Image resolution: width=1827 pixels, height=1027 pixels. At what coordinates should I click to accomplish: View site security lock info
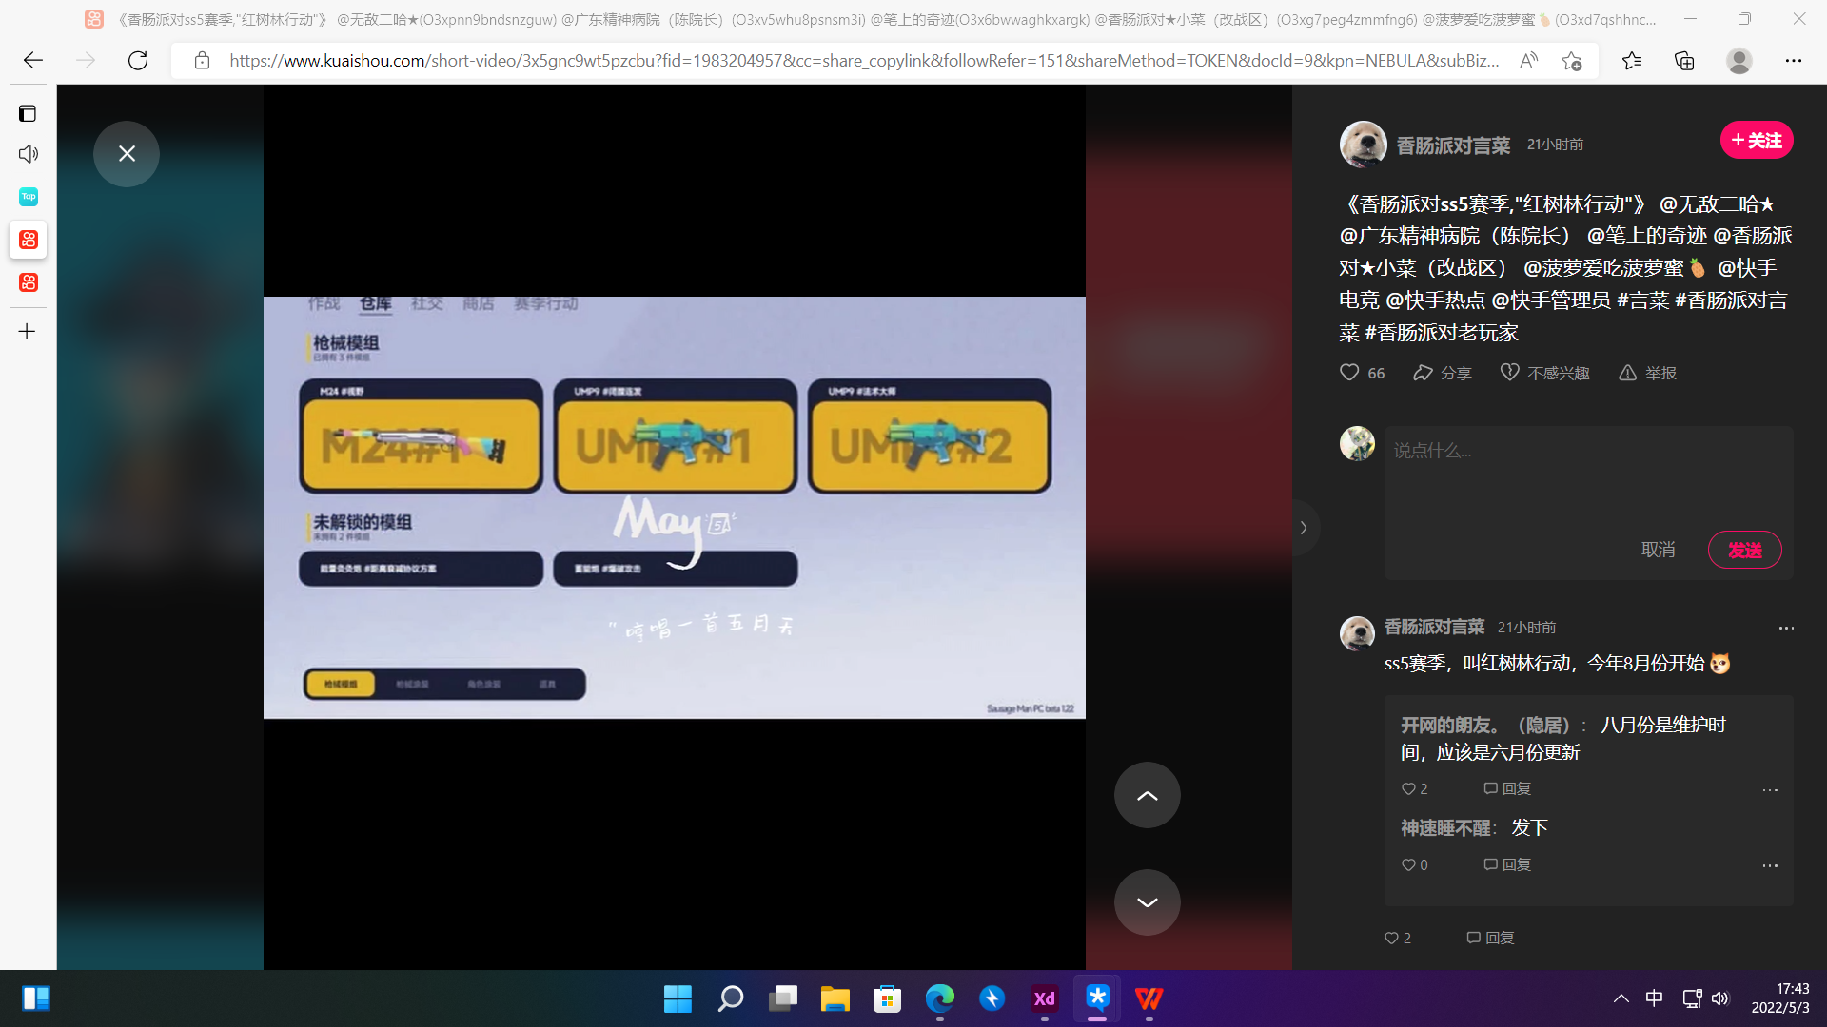tap(202, 61)
